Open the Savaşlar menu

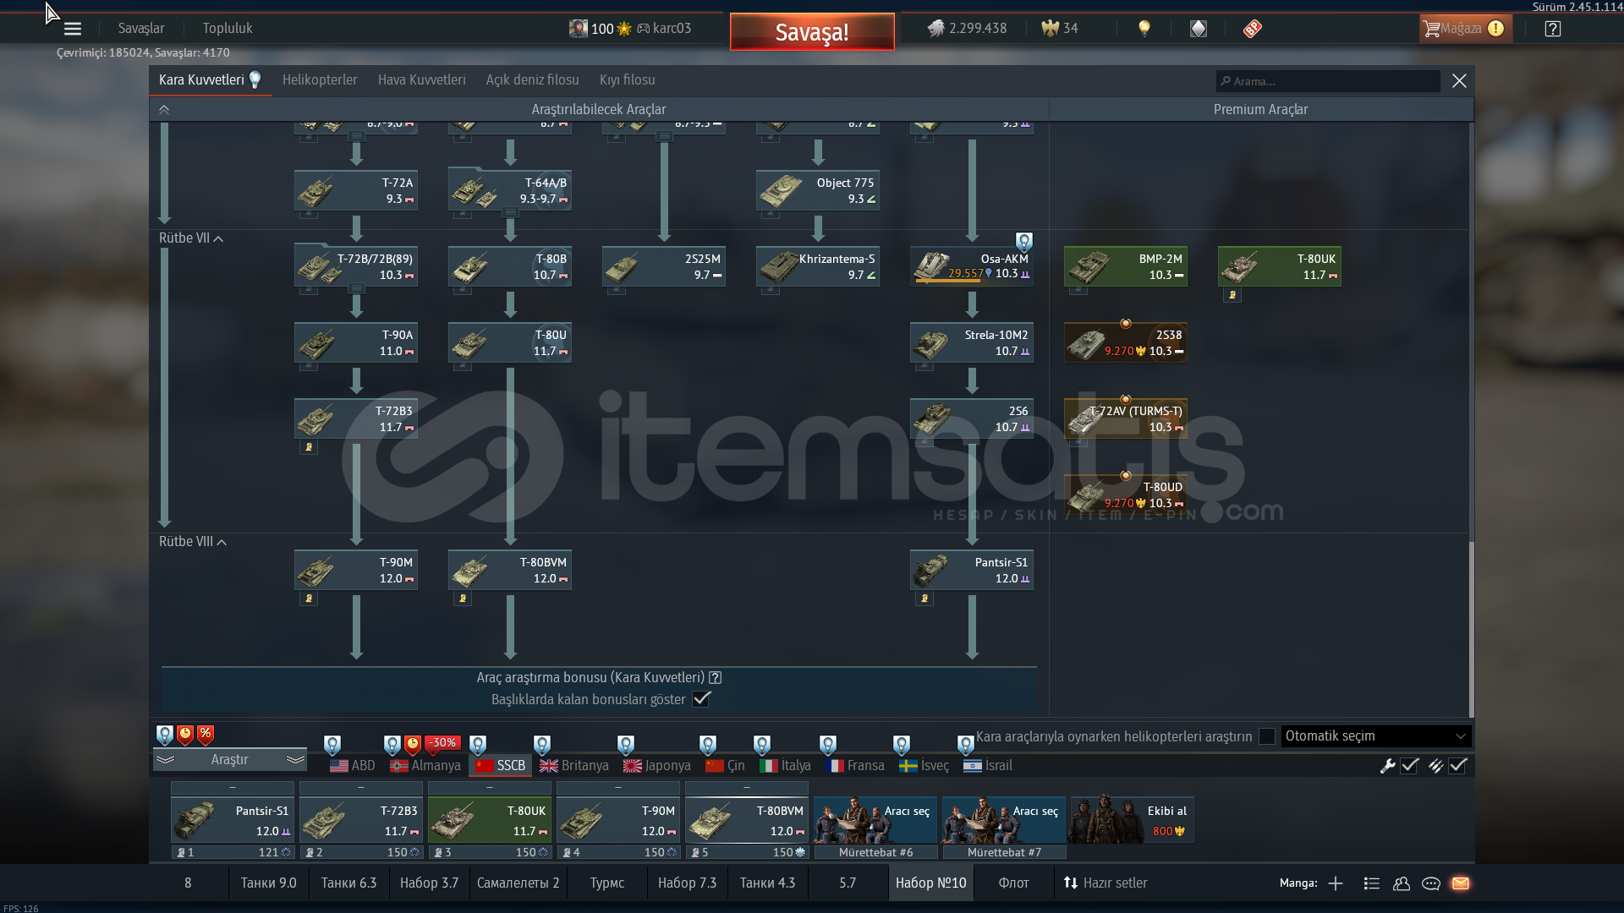[141, 29]
